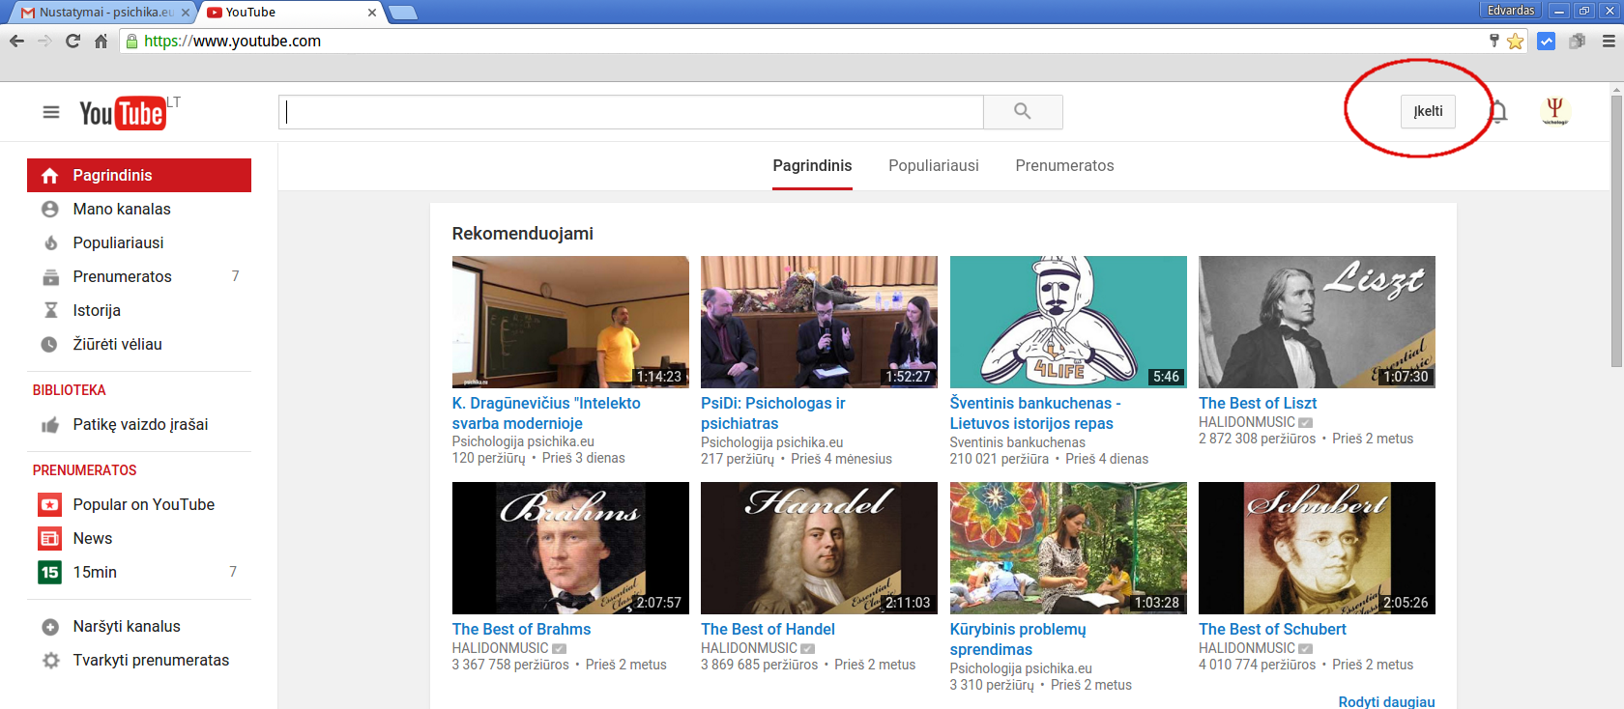
Task: Click the YouTube search input field
Action: coord(631,112)
